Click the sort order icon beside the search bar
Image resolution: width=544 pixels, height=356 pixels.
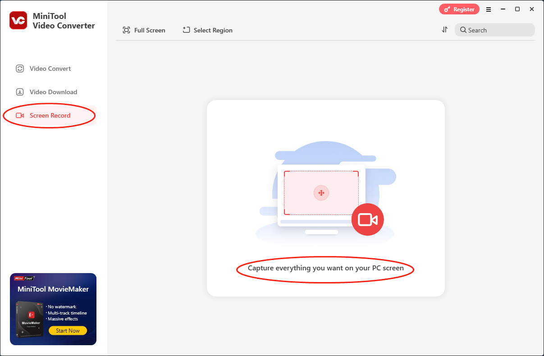pos(445,30)
